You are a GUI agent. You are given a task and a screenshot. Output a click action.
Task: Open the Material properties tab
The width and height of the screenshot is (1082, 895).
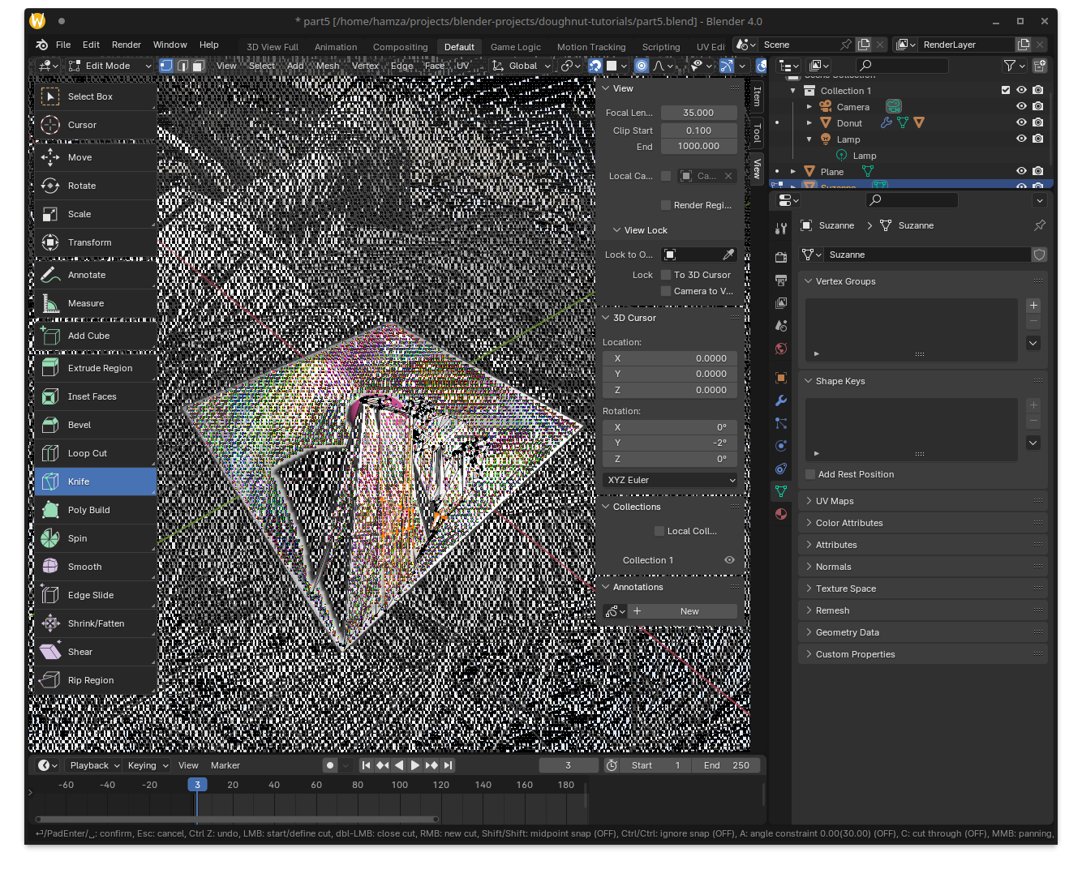click(x=781, y=514)
